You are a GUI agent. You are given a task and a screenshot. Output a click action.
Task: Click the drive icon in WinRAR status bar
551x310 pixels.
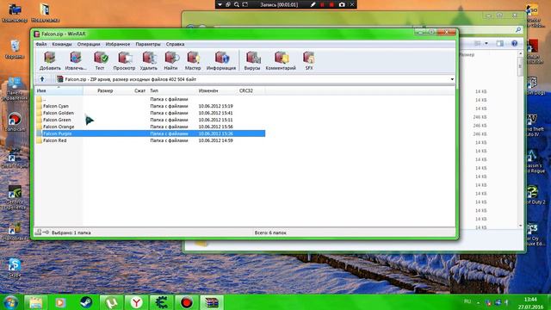38,232
